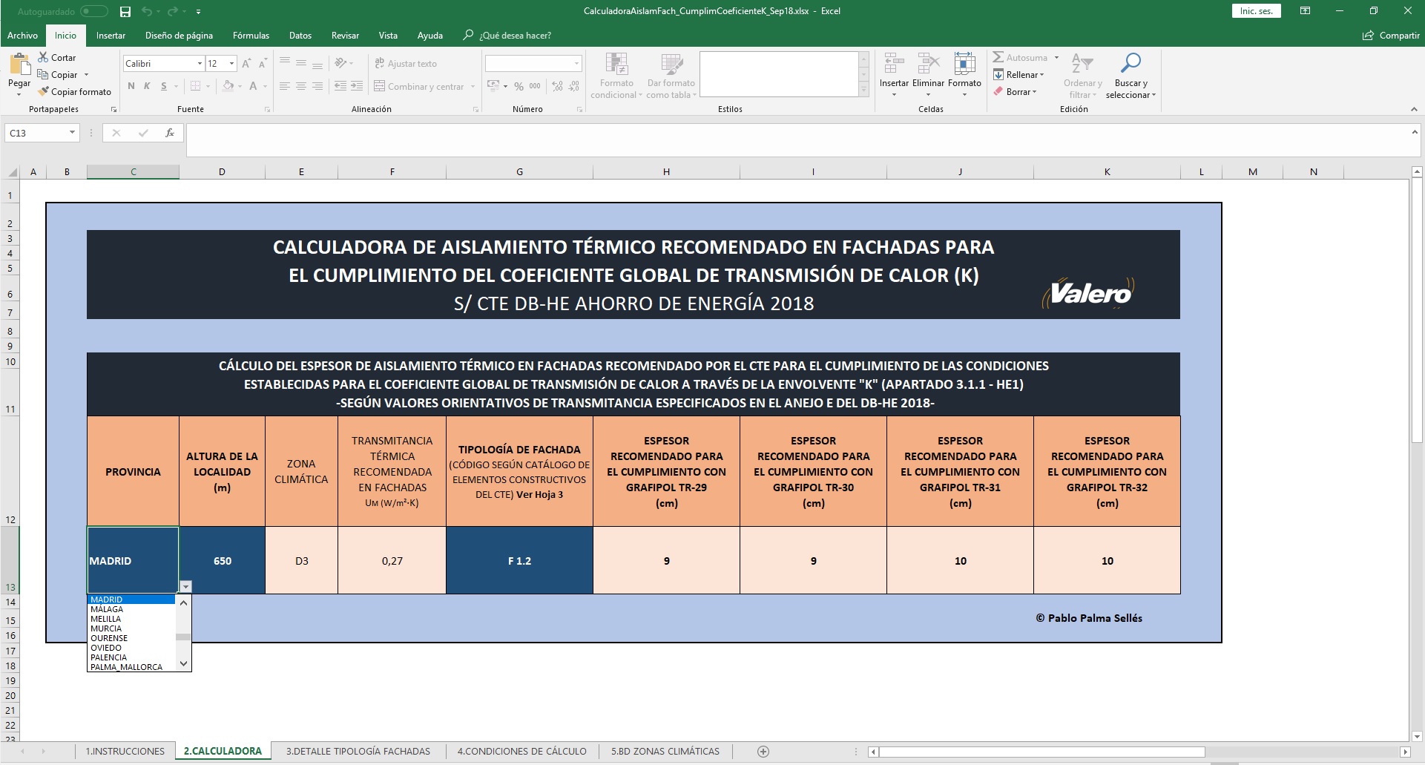The width and height of the screenshot is (1425, 765).
Task: Click the fill color bucket icon
Action: coord(228,86)
